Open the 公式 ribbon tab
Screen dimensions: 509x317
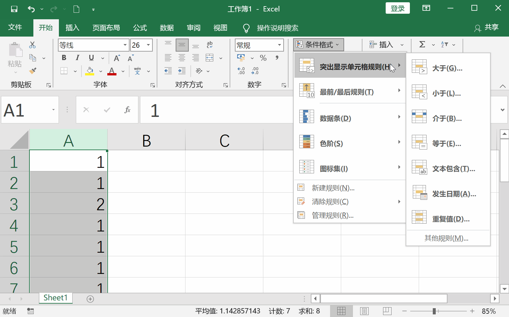point(140,28)
